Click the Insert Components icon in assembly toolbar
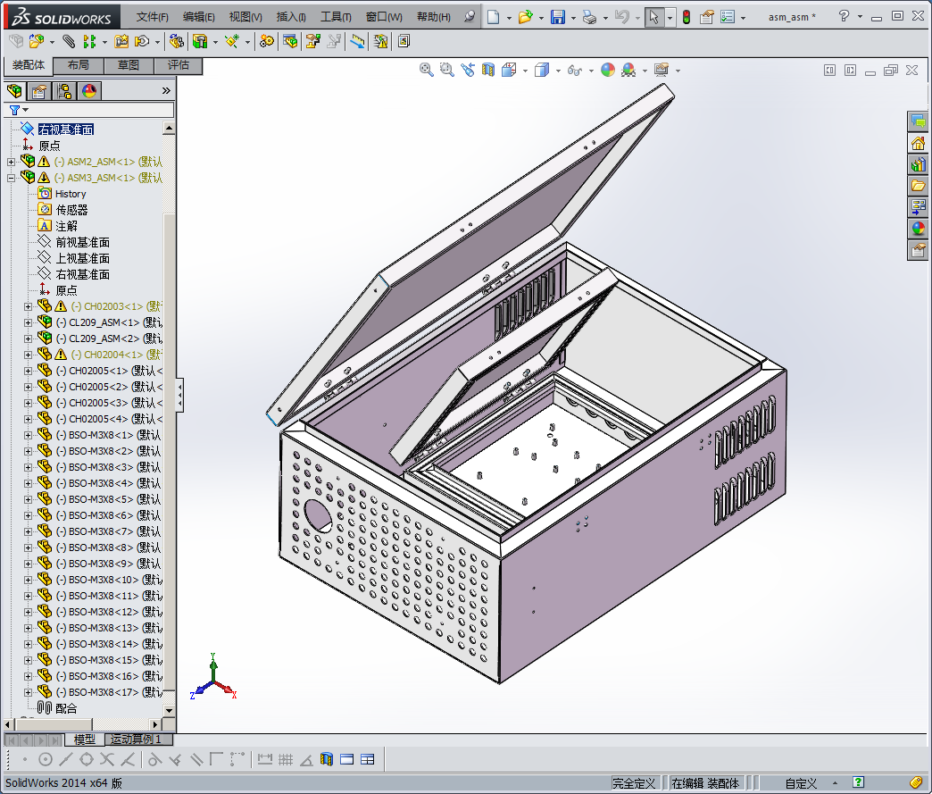 37,41
